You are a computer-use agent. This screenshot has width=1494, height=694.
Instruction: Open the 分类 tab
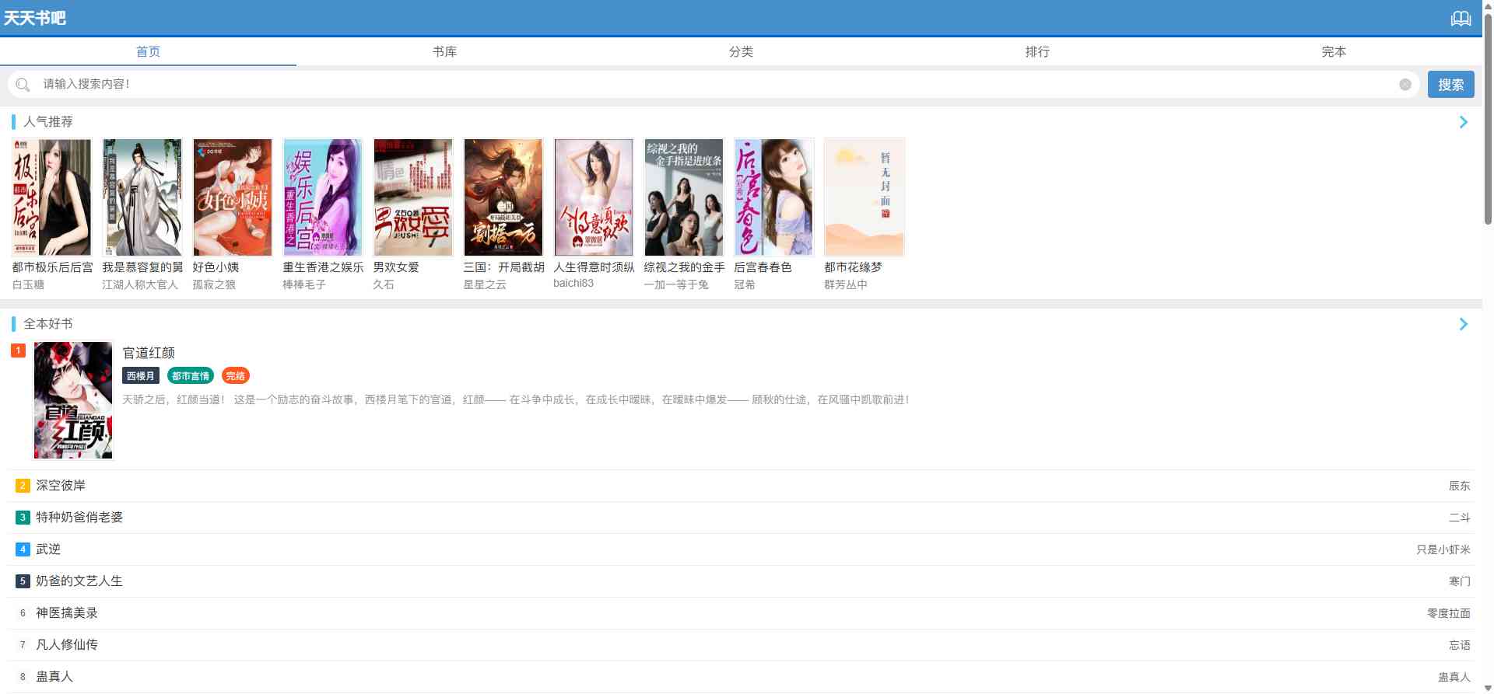[x=741, y=51]
